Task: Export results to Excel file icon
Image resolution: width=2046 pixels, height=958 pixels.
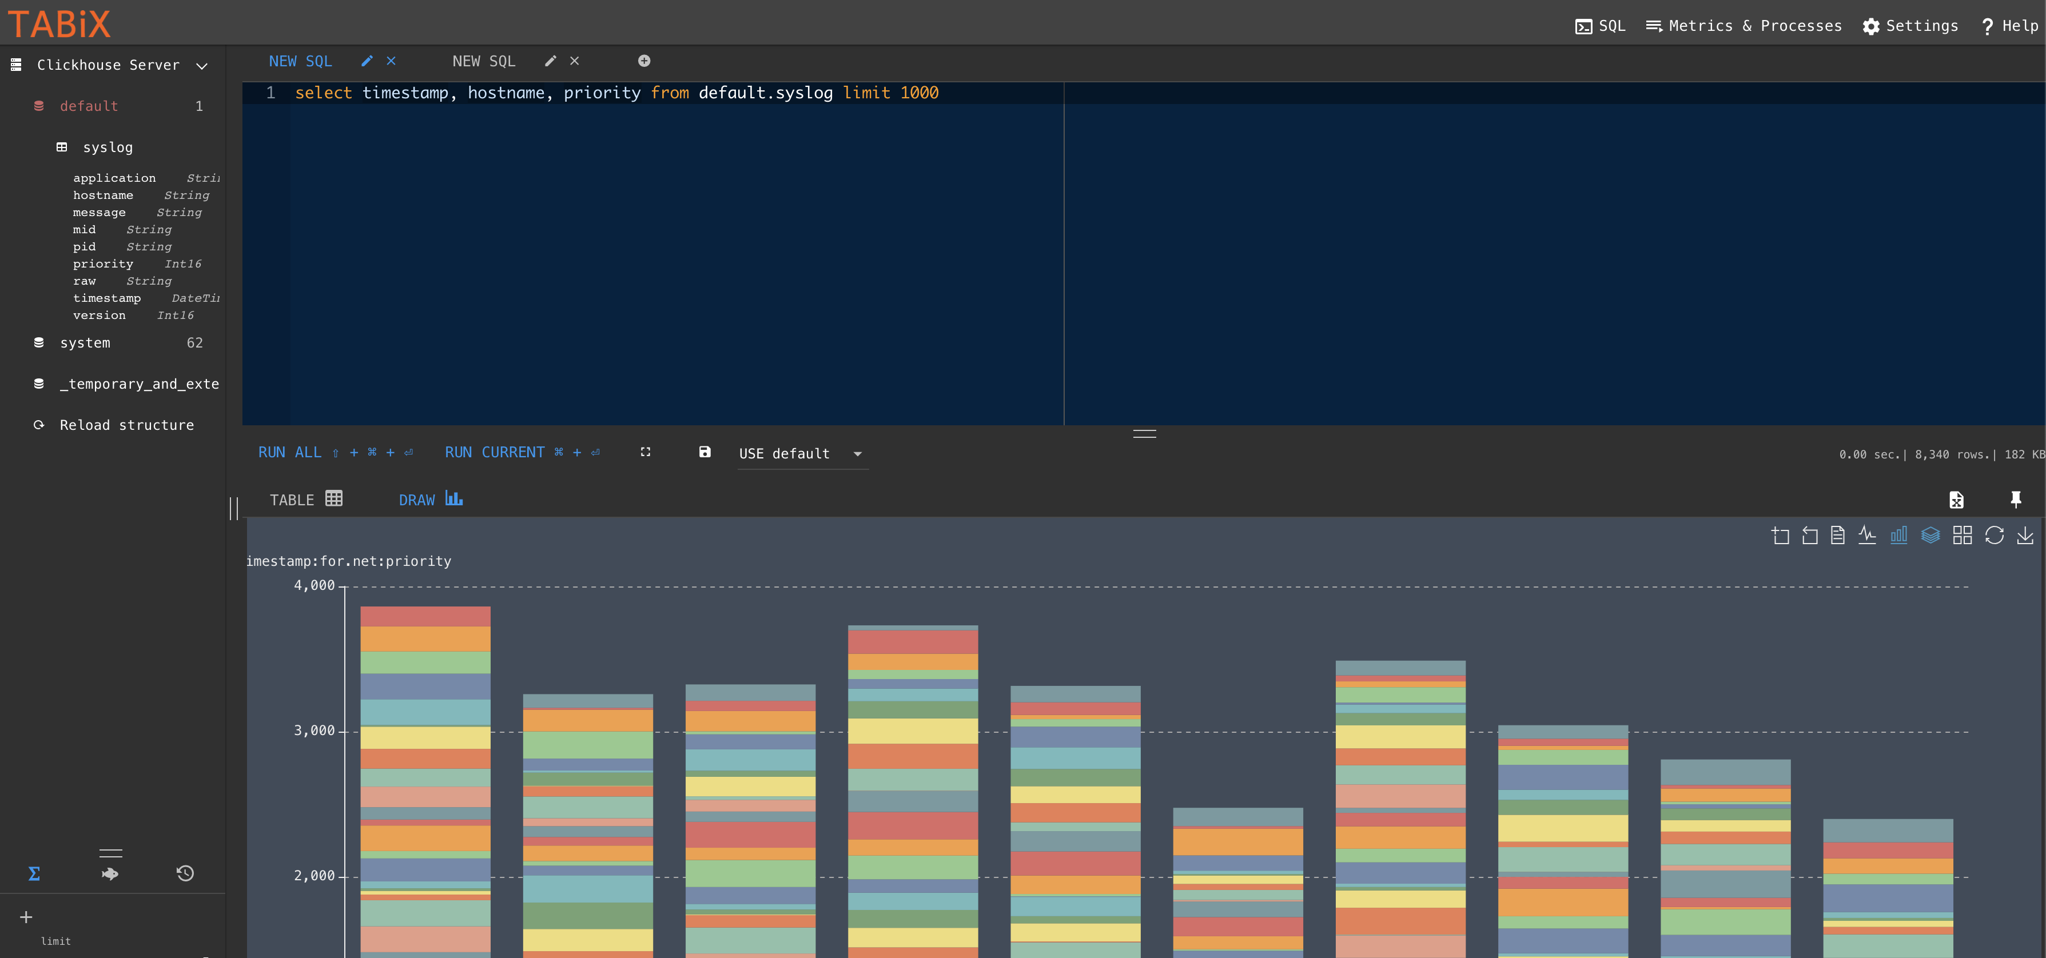Action: (1956, 500)
